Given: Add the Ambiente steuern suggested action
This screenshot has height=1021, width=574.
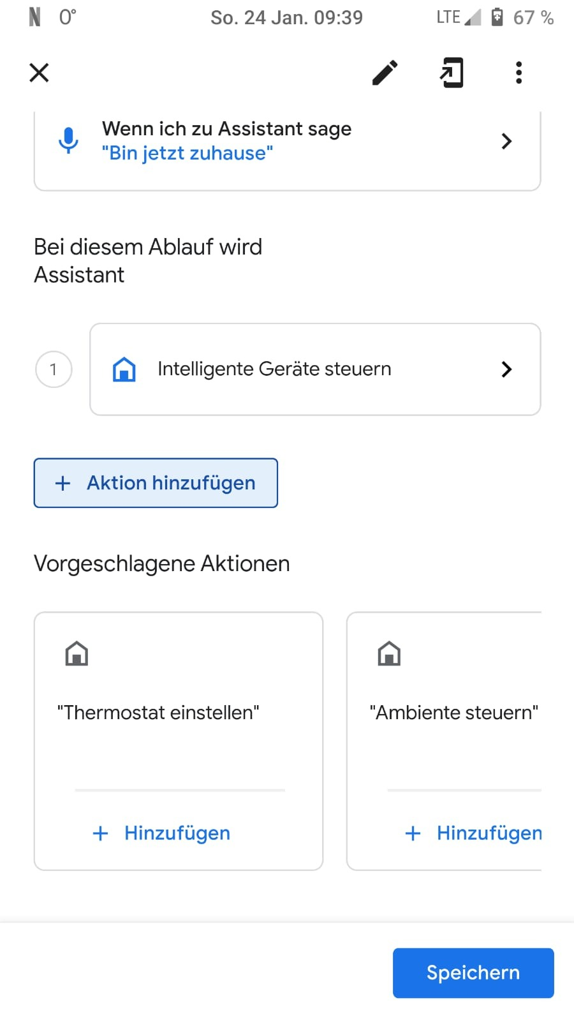Looking at the screenshot, I should pyautogui.click(x=473, y=833).
